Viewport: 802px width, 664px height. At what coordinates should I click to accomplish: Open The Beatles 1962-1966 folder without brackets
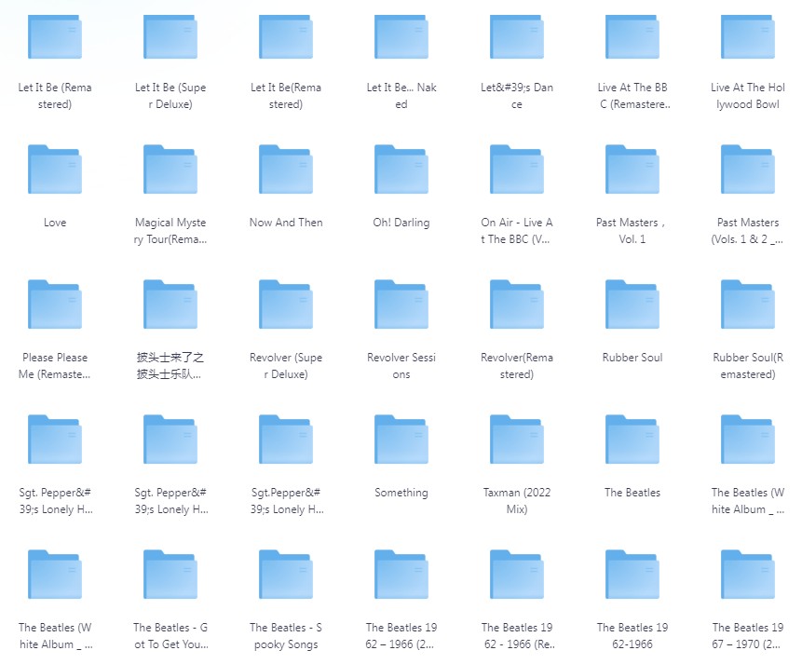pos(632,575)
